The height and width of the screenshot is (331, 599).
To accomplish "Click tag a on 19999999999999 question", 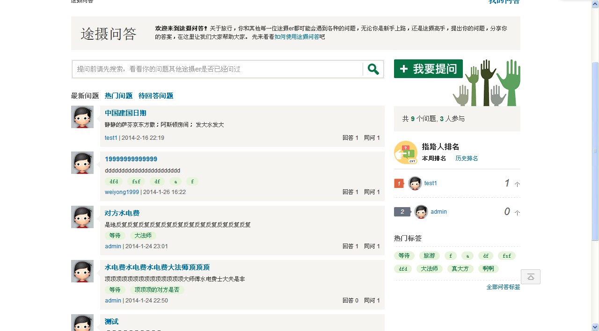I will point(175,181).
